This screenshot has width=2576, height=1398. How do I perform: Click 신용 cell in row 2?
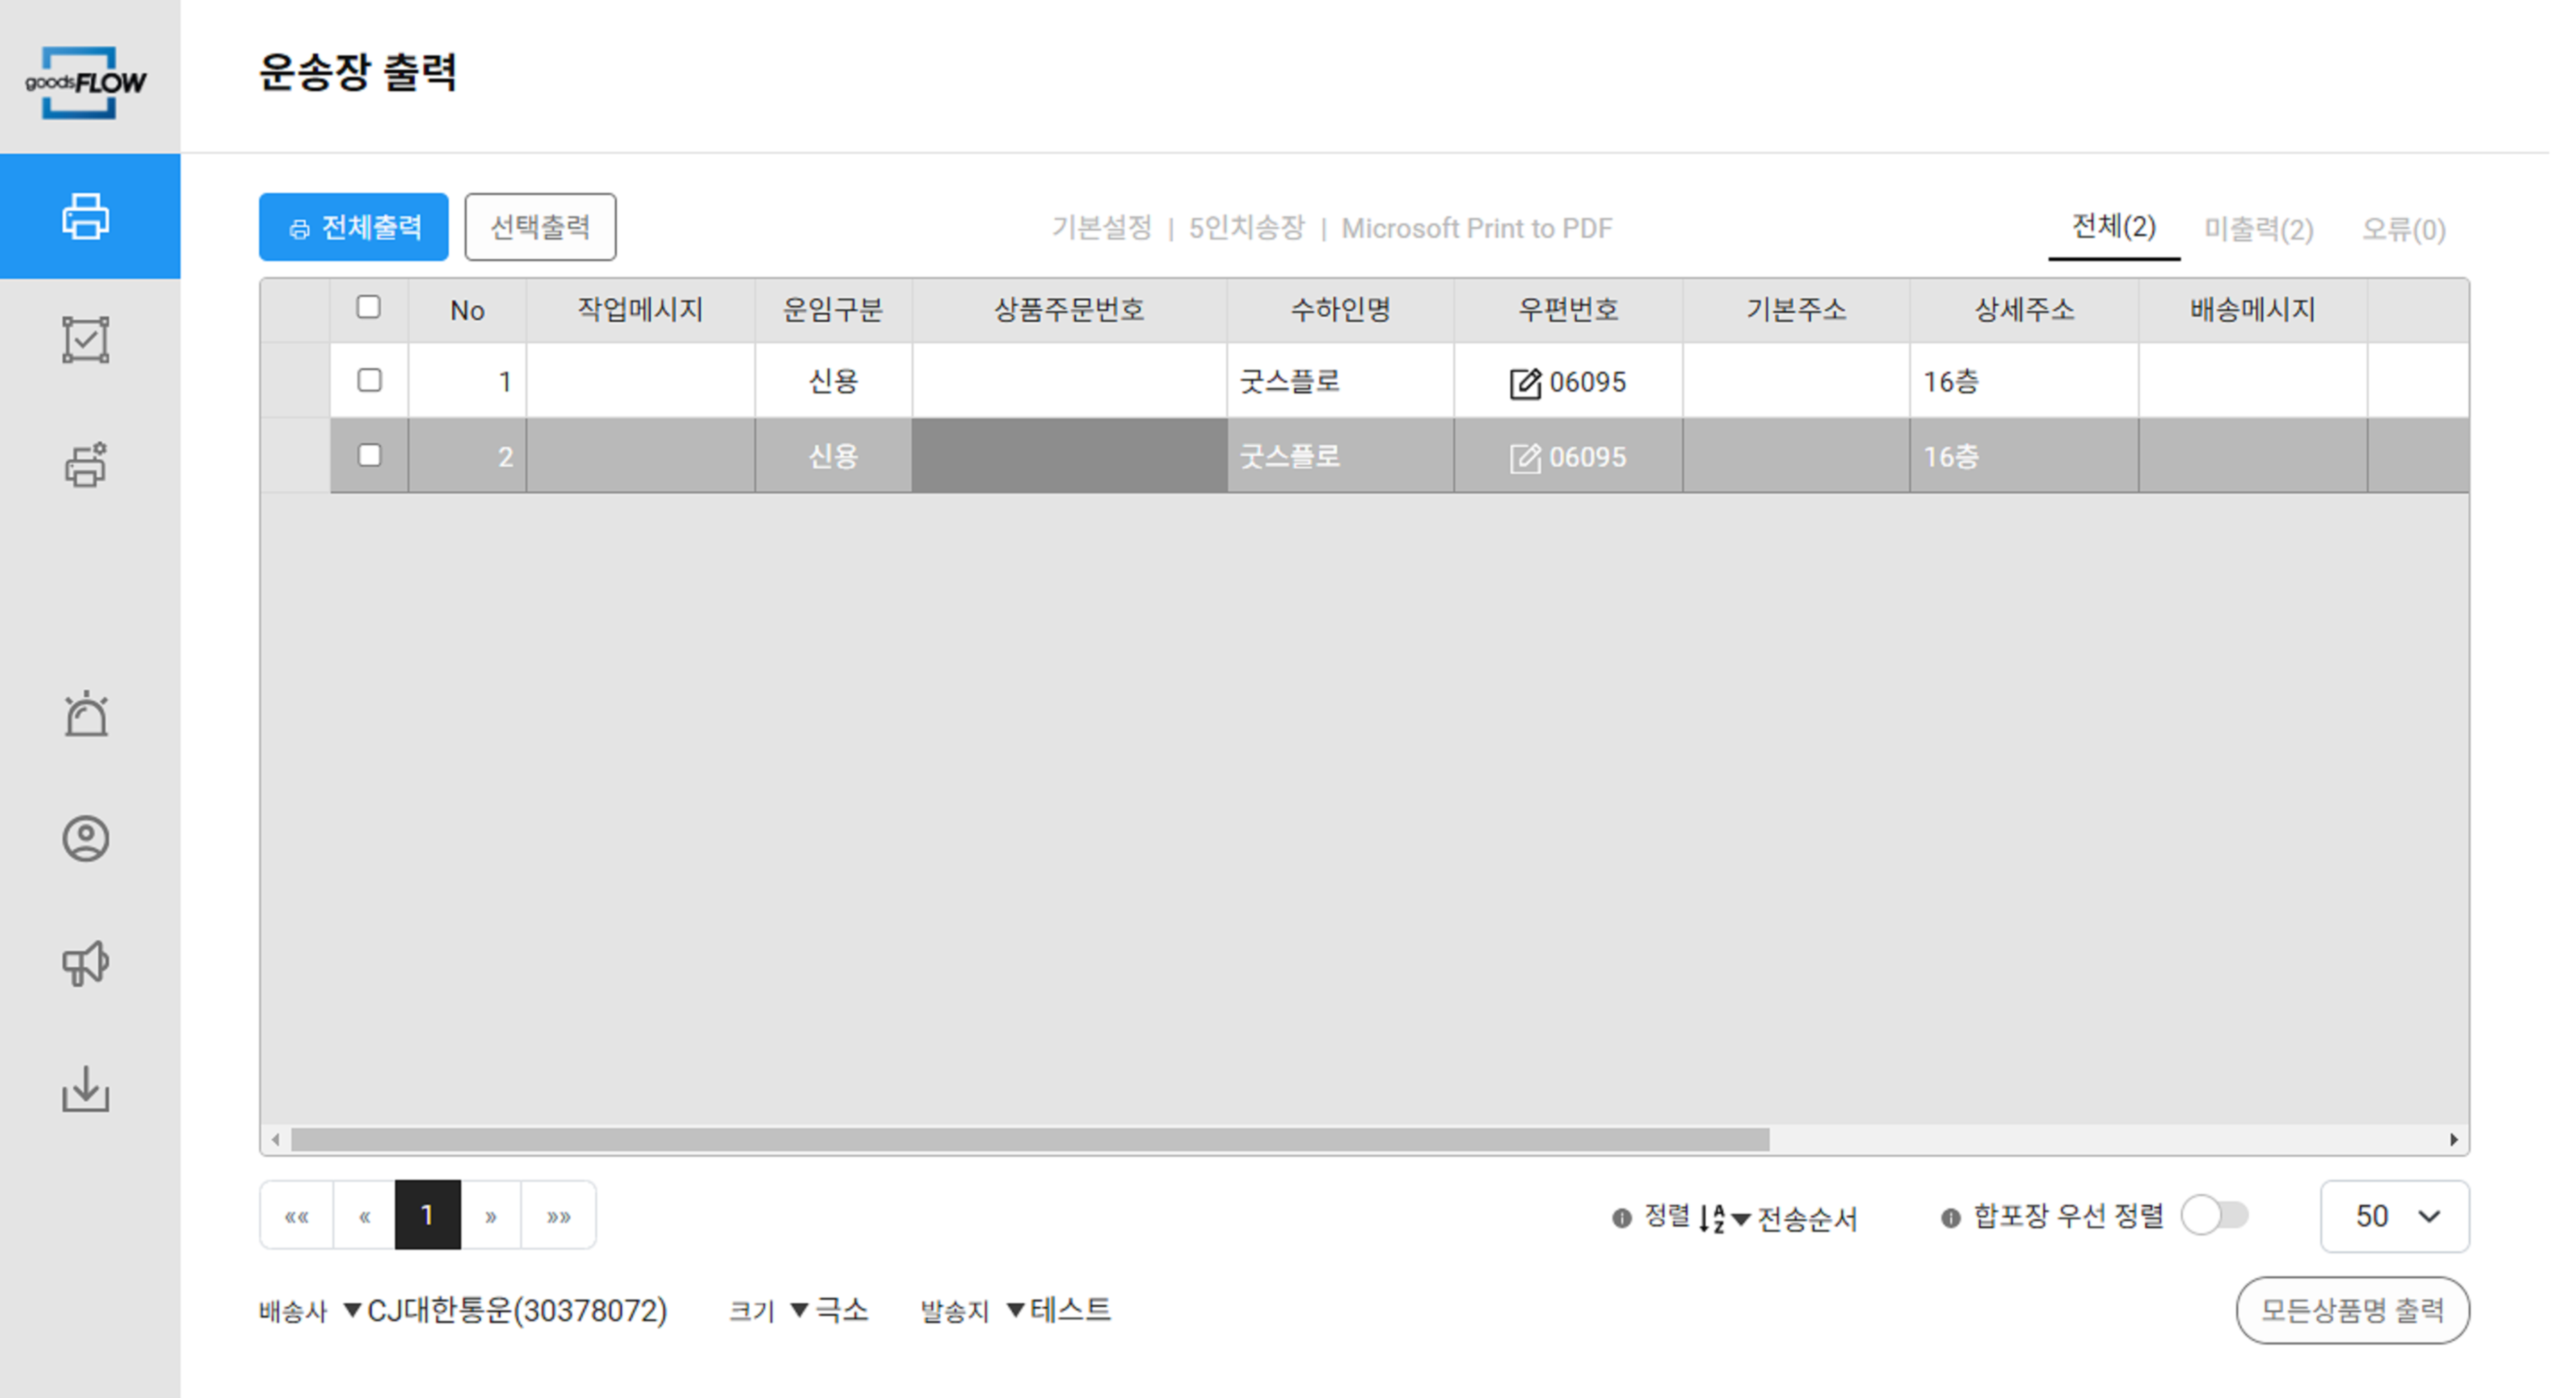click(833, 456)
